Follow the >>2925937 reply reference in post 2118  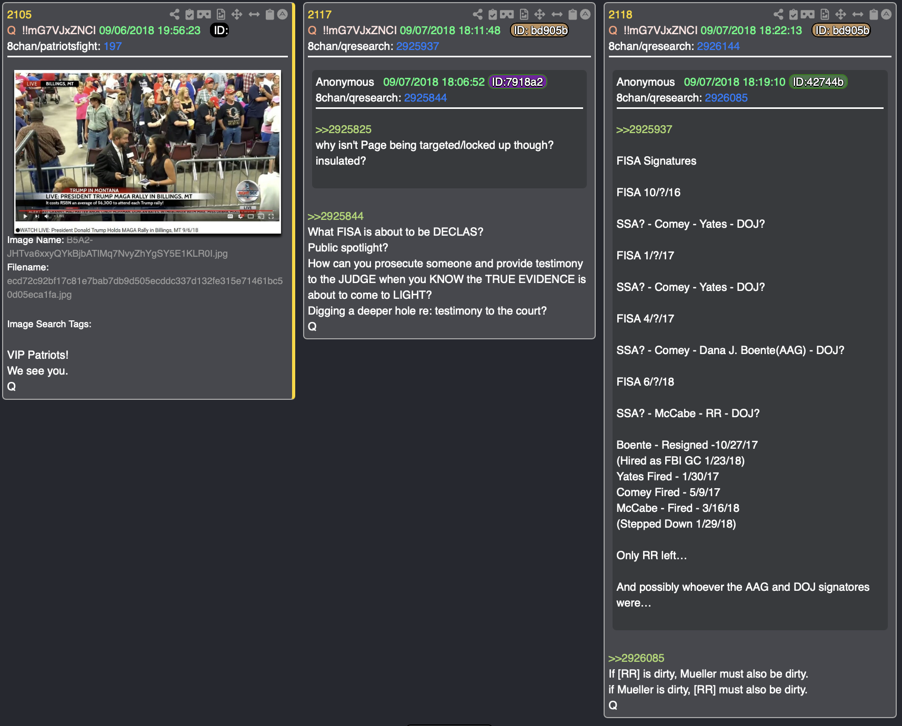tap(644, 129)
